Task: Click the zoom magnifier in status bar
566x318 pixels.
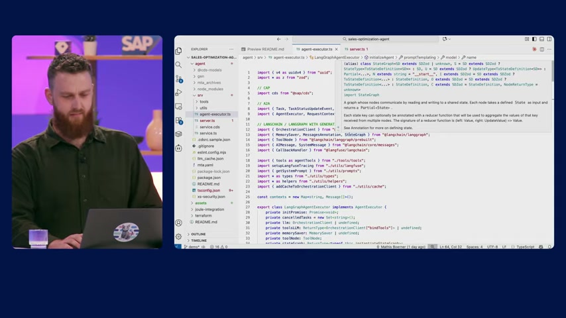Action: point(432,247)
